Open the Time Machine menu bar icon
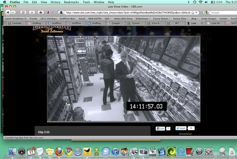The image size is (237, 159). click(195, 2)
